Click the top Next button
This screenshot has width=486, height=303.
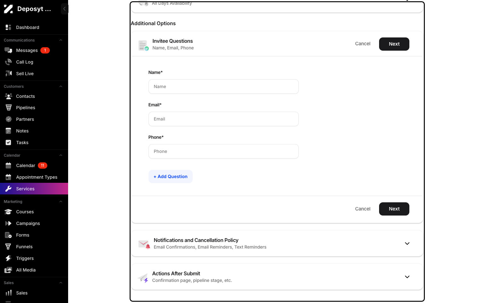tap(394, 44)
